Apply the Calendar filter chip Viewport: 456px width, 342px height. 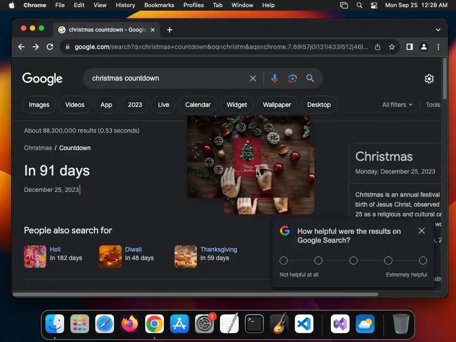[198, 105]
